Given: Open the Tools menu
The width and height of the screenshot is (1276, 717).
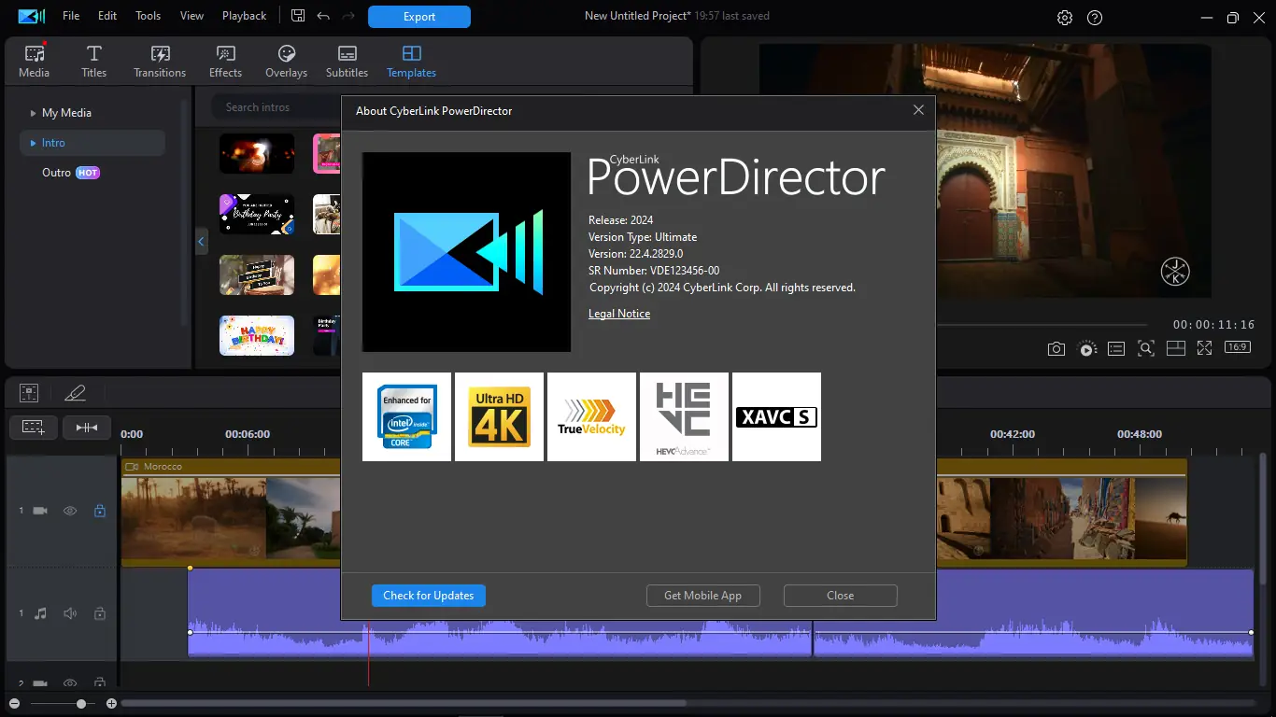Looking at the screenshot, I should pos(148,16).
